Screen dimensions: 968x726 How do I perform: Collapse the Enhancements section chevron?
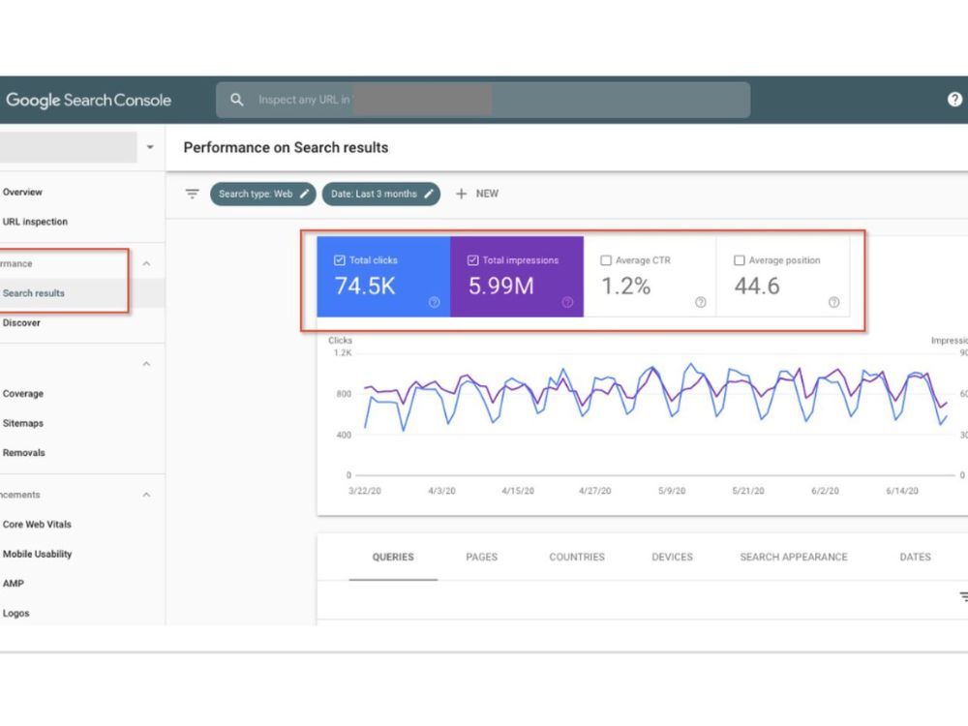pos(146,495)
